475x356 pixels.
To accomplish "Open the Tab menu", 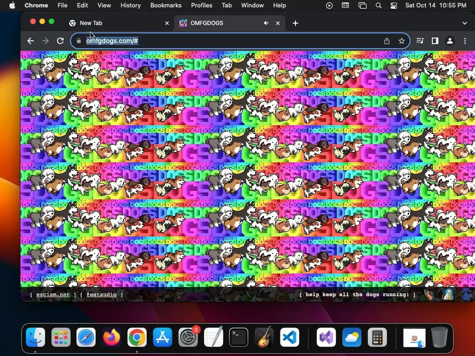I will point(226,6).
